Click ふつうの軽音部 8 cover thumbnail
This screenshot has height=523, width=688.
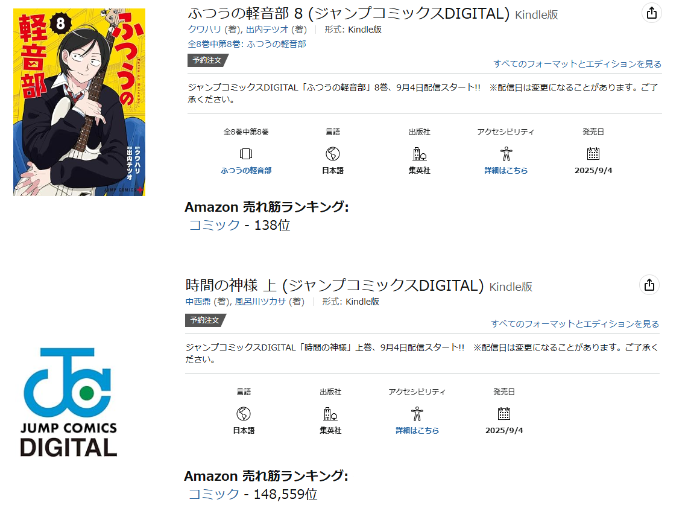tap(79, 102)
